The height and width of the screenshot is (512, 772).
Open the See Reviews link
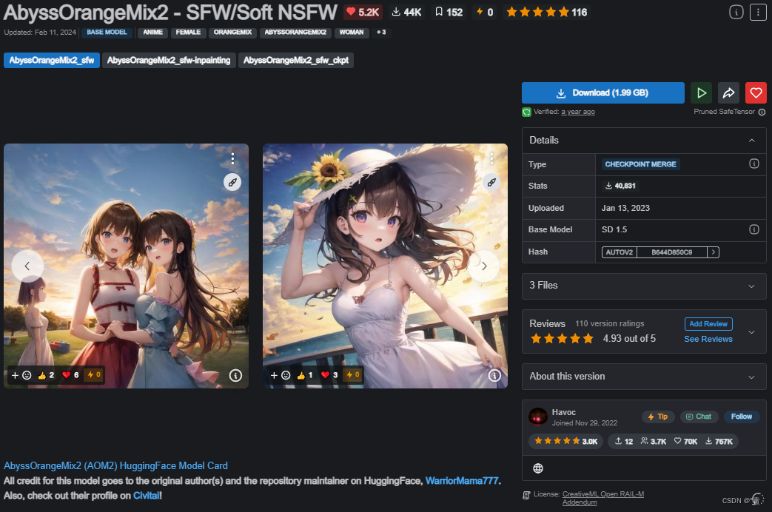pyautogui.click(x=708, y=339)
